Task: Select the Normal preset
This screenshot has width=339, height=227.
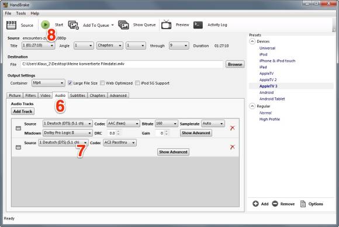Action: click(265, 113)
